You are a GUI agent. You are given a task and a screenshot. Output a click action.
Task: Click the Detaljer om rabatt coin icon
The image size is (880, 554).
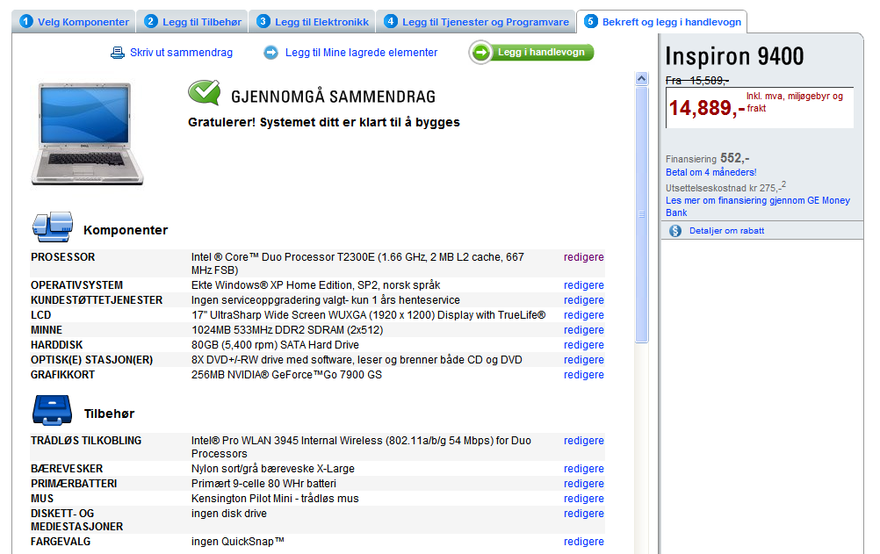click(675, 231)
